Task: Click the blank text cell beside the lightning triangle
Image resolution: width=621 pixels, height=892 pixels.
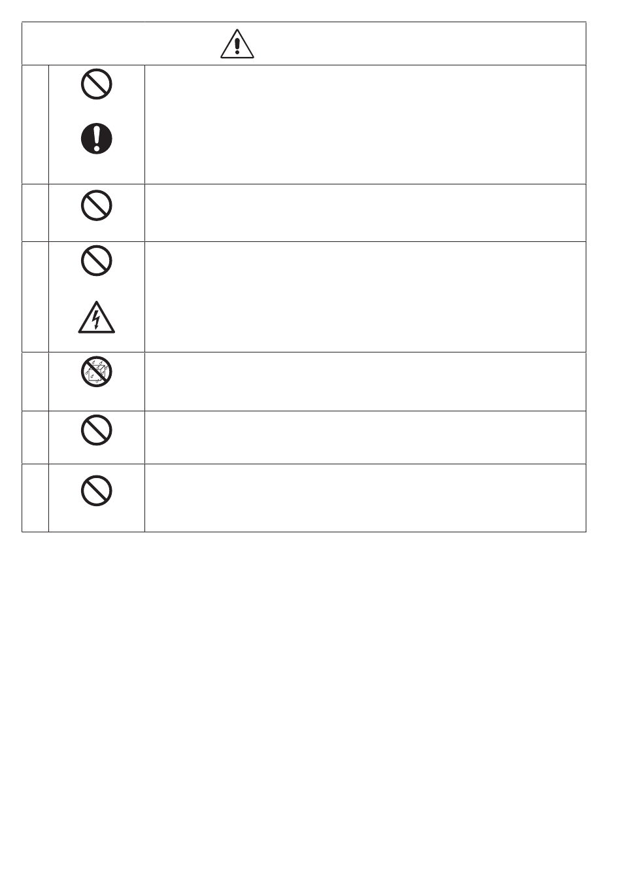Action: coord(365,297)
